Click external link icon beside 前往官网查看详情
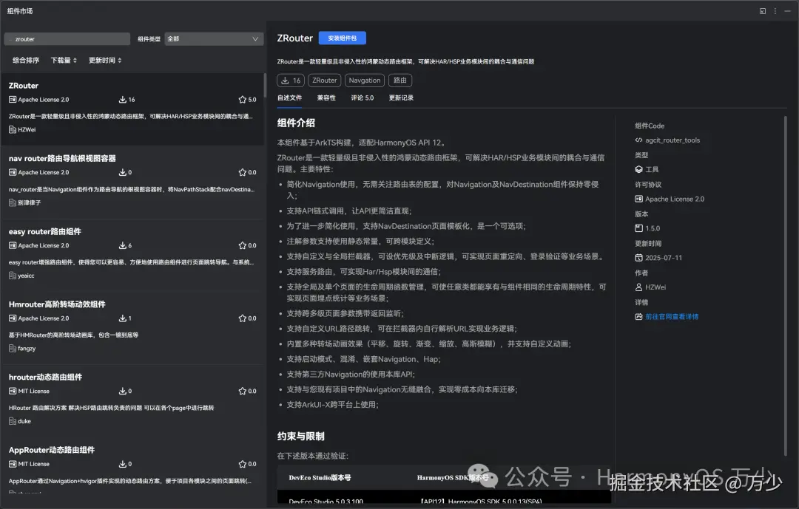 coord(638,317)
